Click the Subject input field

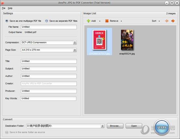pos(49,69)
